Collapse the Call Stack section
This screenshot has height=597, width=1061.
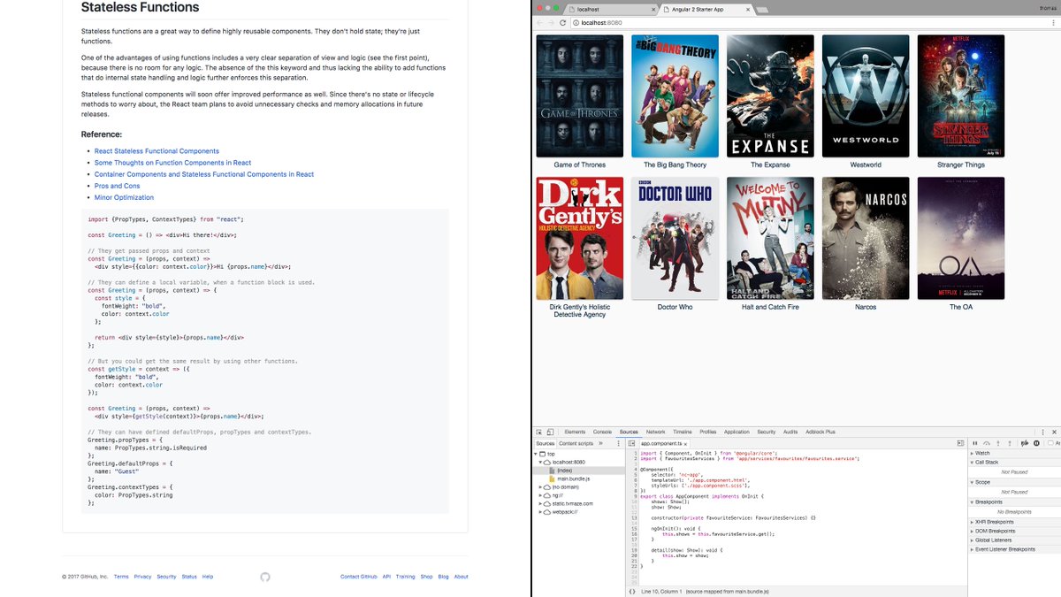[x=1014, y=463]
